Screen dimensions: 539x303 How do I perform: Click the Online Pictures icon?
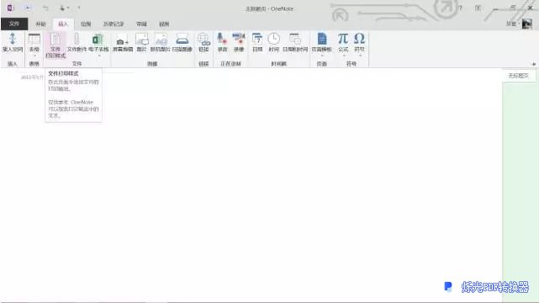pyautogui.click(x=161, y=40)
